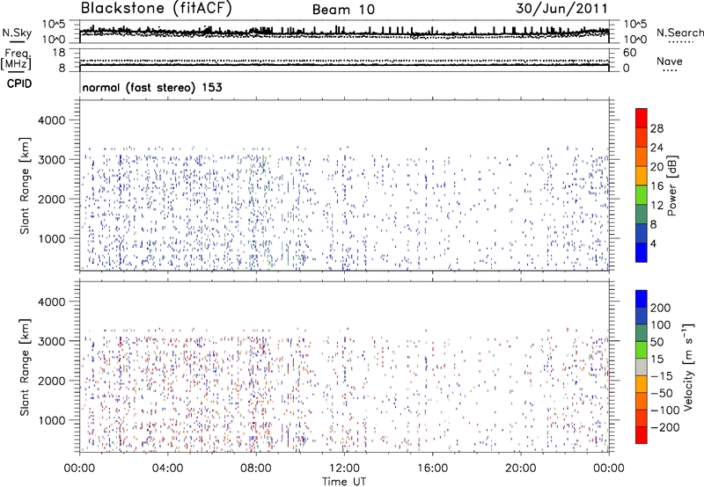This screenshot has width=704, height=487.
Task: Click the gray -15 to 15 Velocity swatch
Action: click(642, 367)
